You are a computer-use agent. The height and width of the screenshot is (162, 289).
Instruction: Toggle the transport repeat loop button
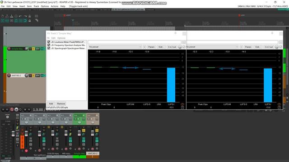click(x=20, y=110)
